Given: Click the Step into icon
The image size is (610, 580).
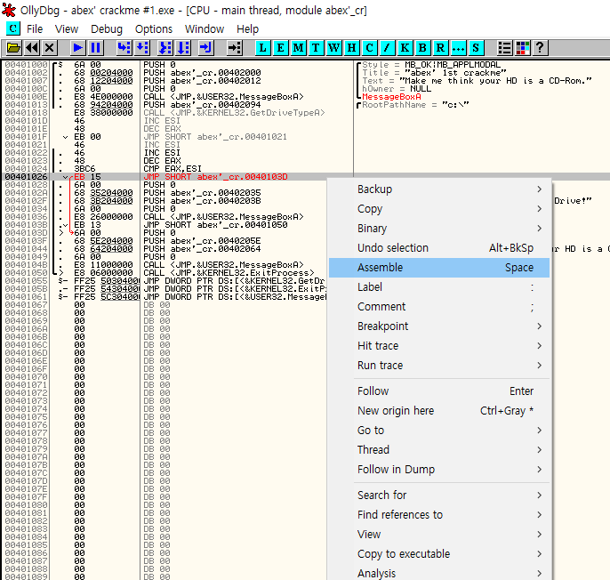Looking at the screenshot, I should click(x=124, y=48).
